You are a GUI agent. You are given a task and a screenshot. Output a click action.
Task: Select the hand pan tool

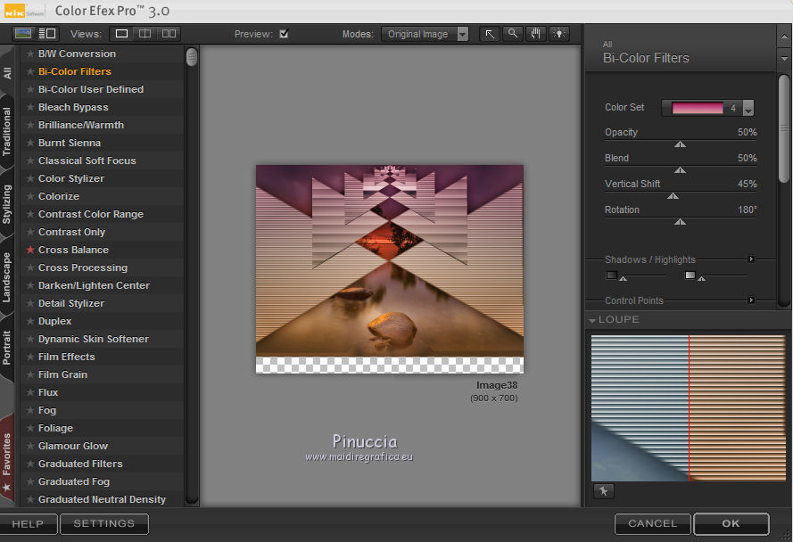pyautogui.click(x=535, y=34)
